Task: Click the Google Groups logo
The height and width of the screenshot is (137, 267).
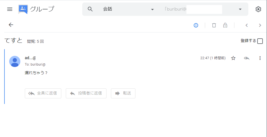Action: pos(23,9)
